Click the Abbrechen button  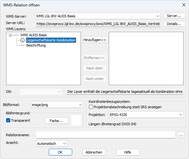[94, 152]
